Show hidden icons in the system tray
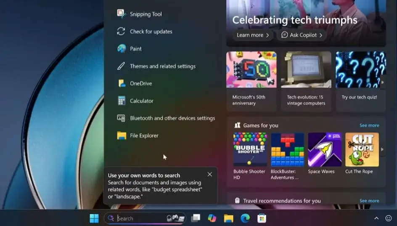 pos(376,218)
